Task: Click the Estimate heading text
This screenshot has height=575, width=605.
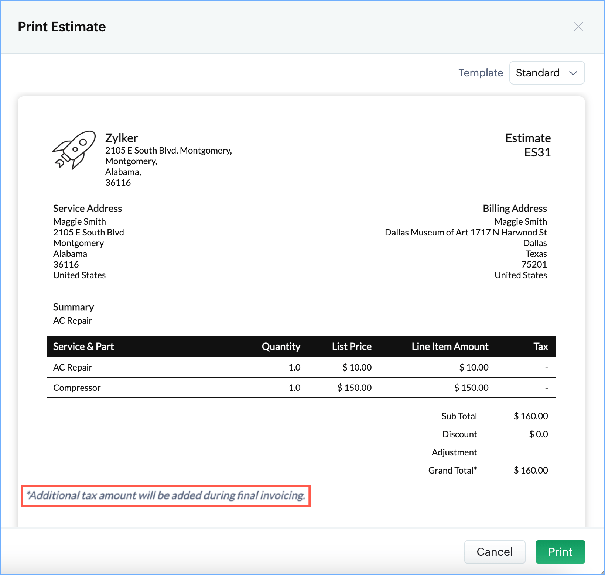Action: click(x=528, y=138)
